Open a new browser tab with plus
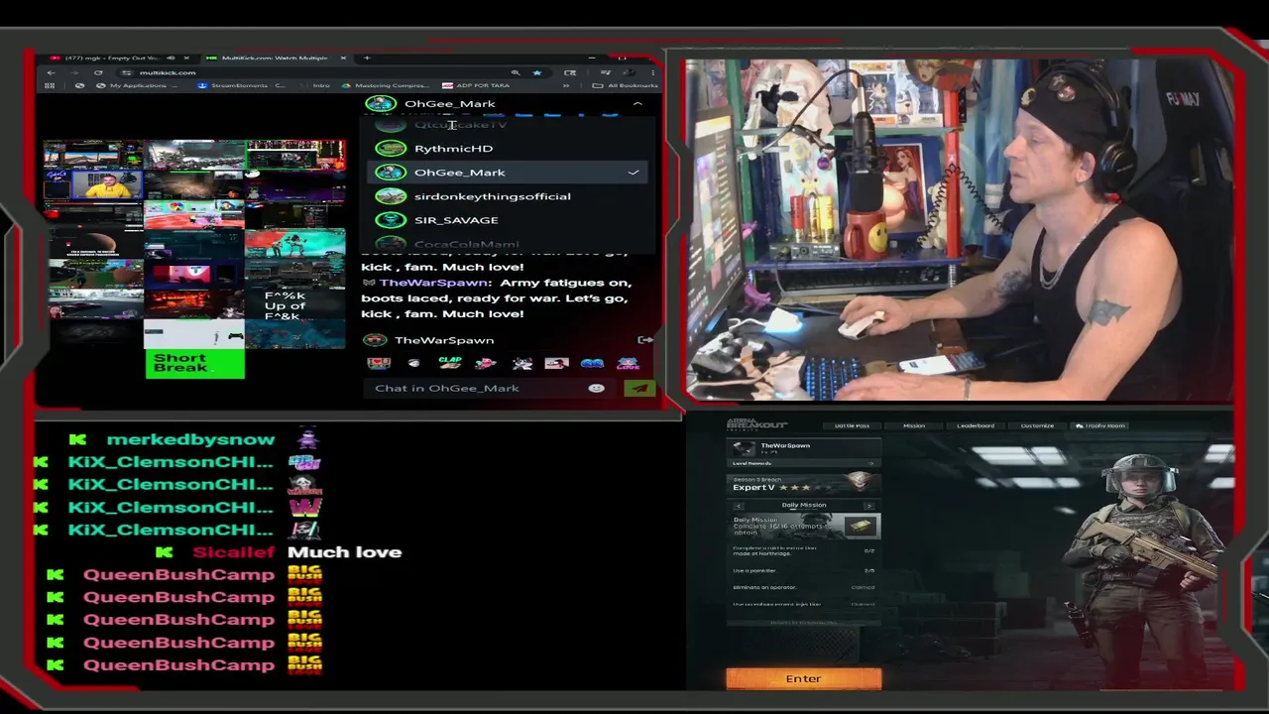 tap(367, 58)
